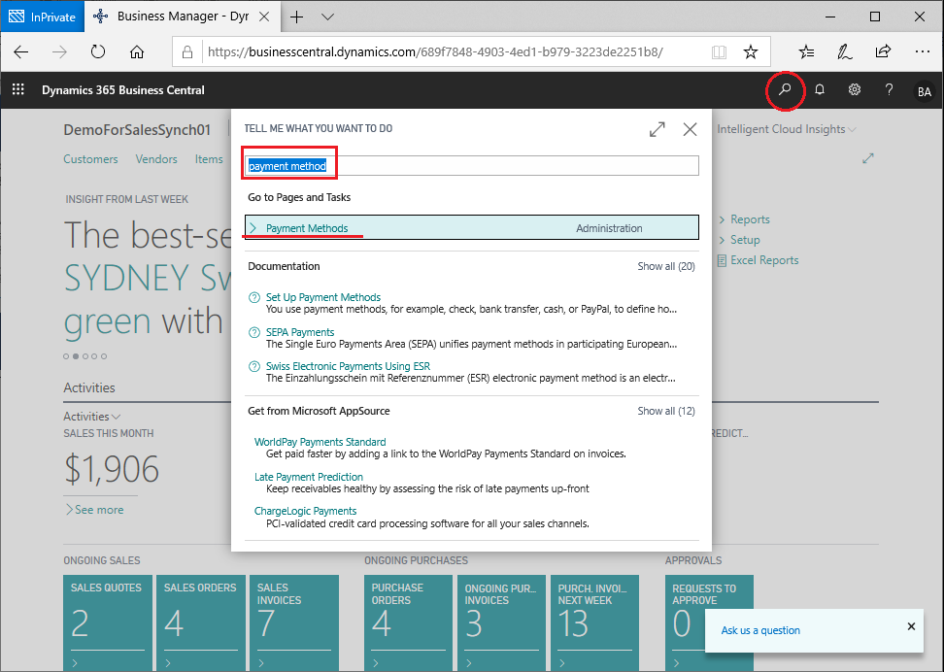Image resolution: width=944 pixels, height=672 pixels.
Task: Click the search text field with payment method
Action: tap(471, 166)
